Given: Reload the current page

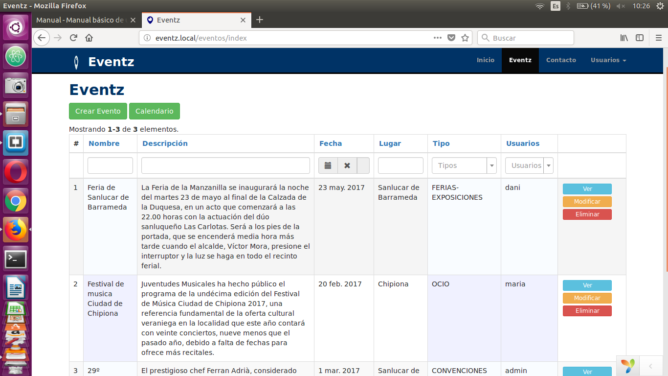Looking at the screenshot, I should (73, 38).
